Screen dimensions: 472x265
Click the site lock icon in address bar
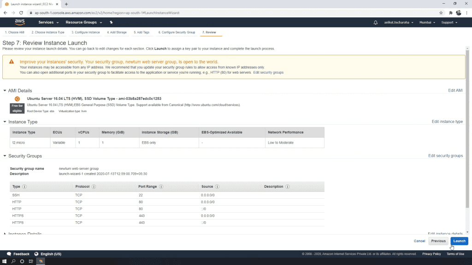[31, 12]
